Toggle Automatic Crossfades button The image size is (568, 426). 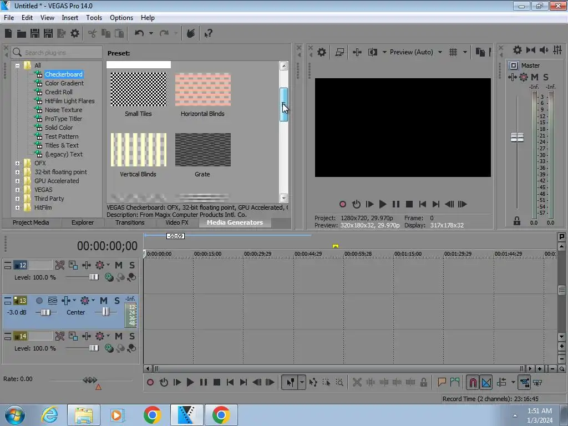tap(486, 382)
